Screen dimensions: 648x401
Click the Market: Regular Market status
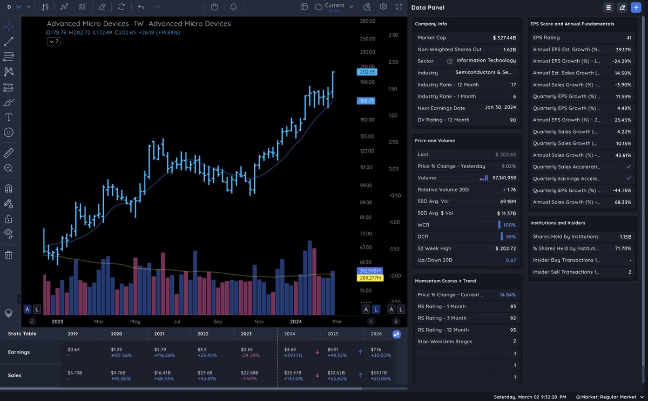[610, 397]
